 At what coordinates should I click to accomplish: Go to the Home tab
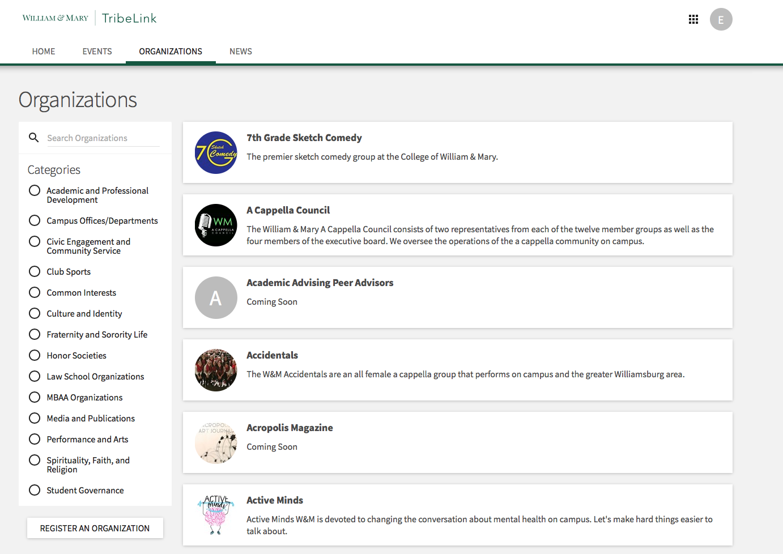click(x=44, y=52)
